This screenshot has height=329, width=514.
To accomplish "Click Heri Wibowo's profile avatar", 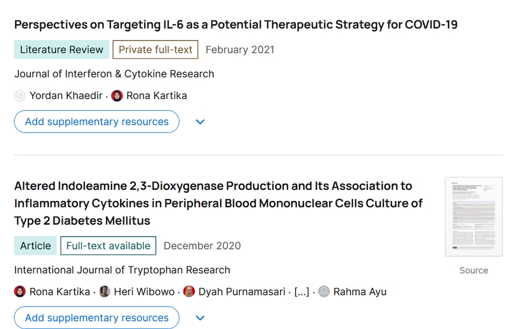I will pos(105,292).
